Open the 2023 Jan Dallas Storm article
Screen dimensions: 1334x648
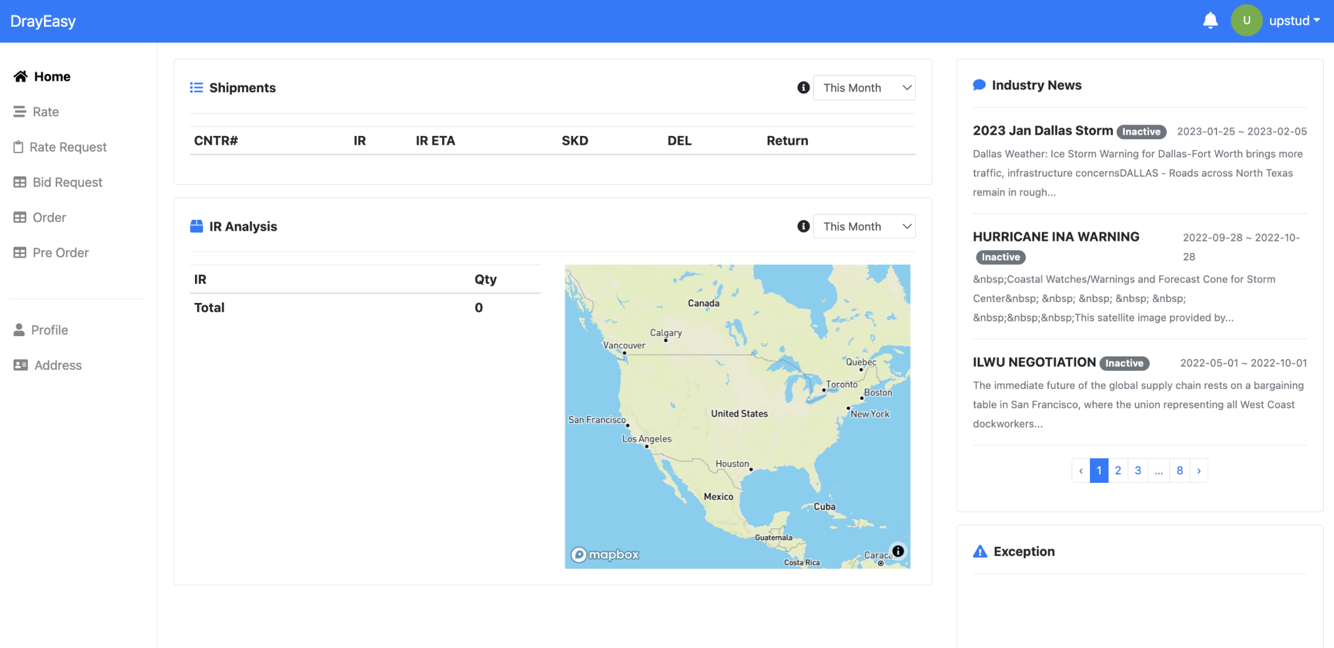point(1043,130)
